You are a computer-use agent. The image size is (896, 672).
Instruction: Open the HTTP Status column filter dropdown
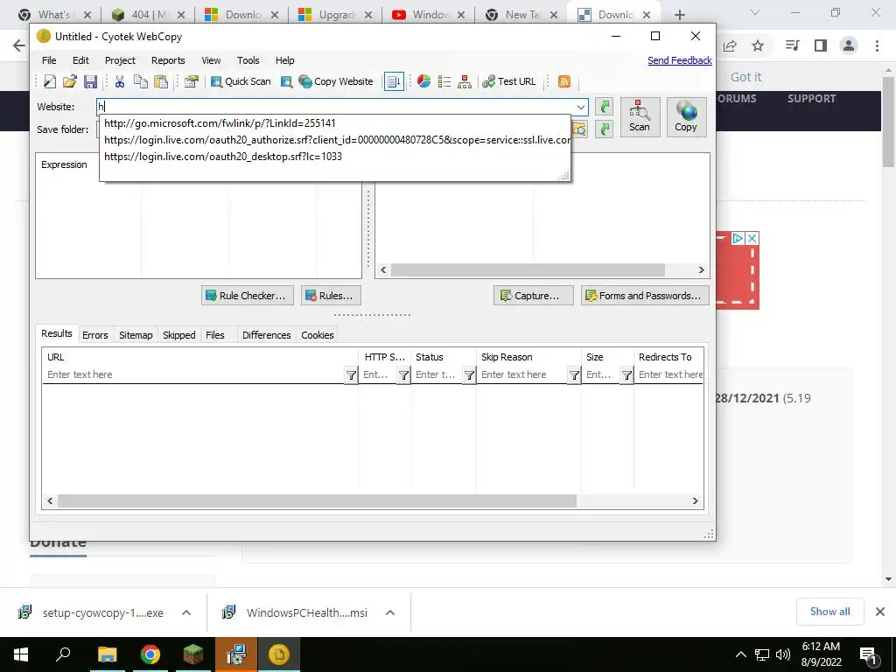(x=403, y=375)
